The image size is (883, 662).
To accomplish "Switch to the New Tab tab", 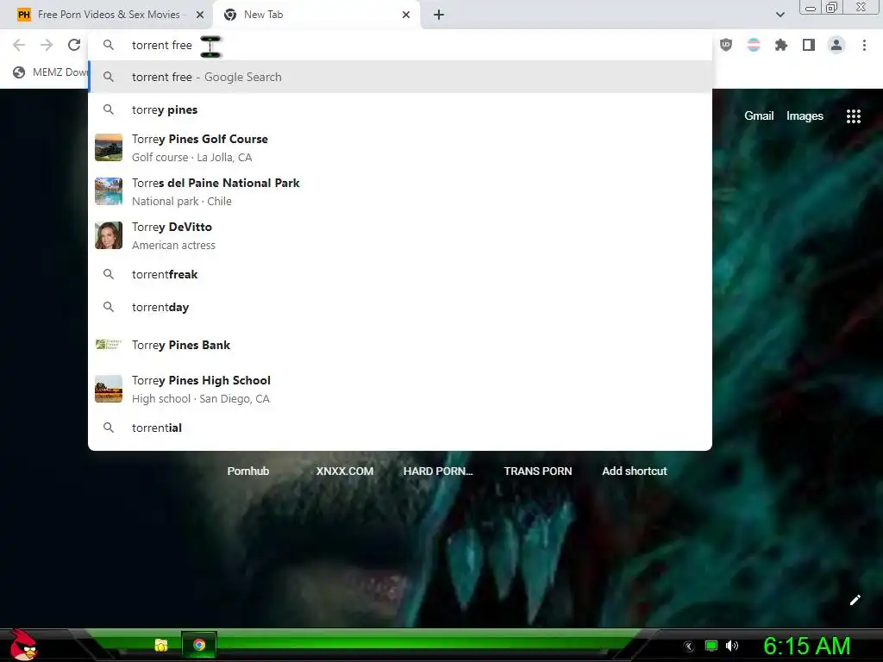I will click(317, 15).
